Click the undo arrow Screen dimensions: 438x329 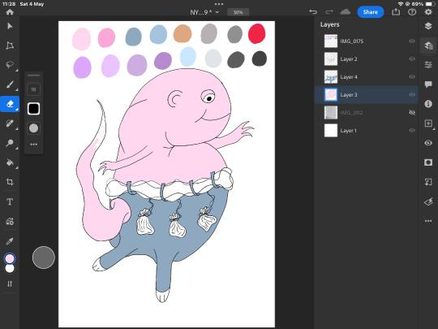click(313, 11)
